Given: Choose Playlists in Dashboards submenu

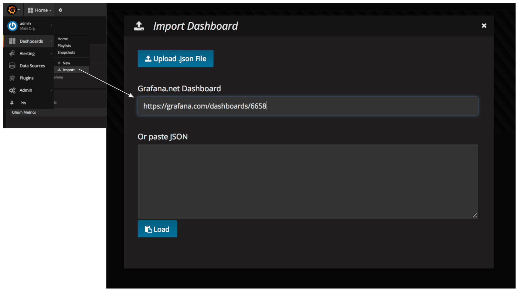Looking at the screenshot, I should (64, 46).
